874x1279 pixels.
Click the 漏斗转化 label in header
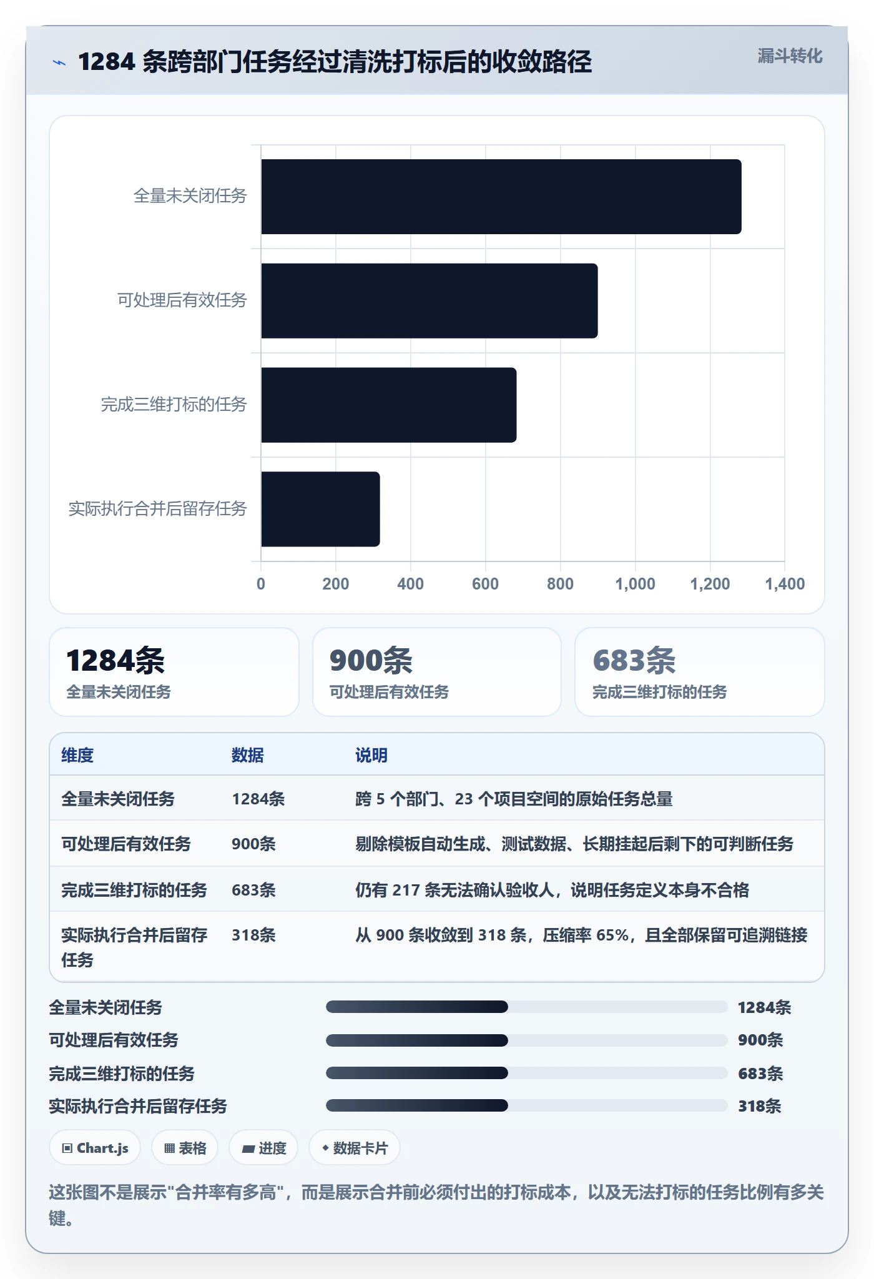(790, 56)
